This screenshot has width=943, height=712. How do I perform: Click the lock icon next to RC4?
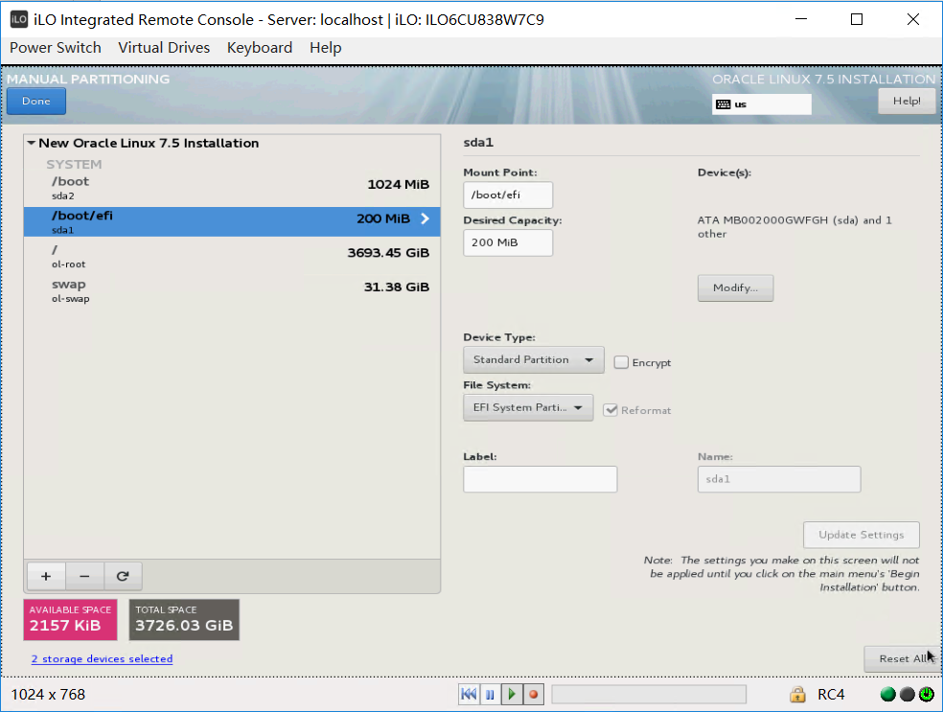click(x=797, y=694)
